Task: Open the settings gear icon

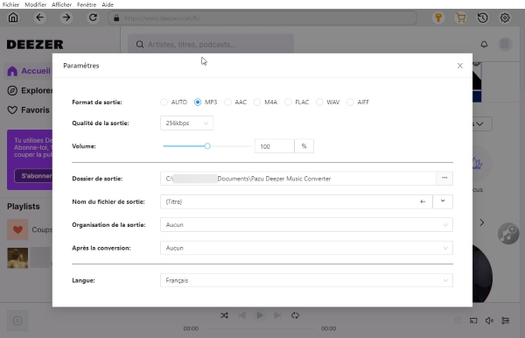Action: click(x=505, y=18)
